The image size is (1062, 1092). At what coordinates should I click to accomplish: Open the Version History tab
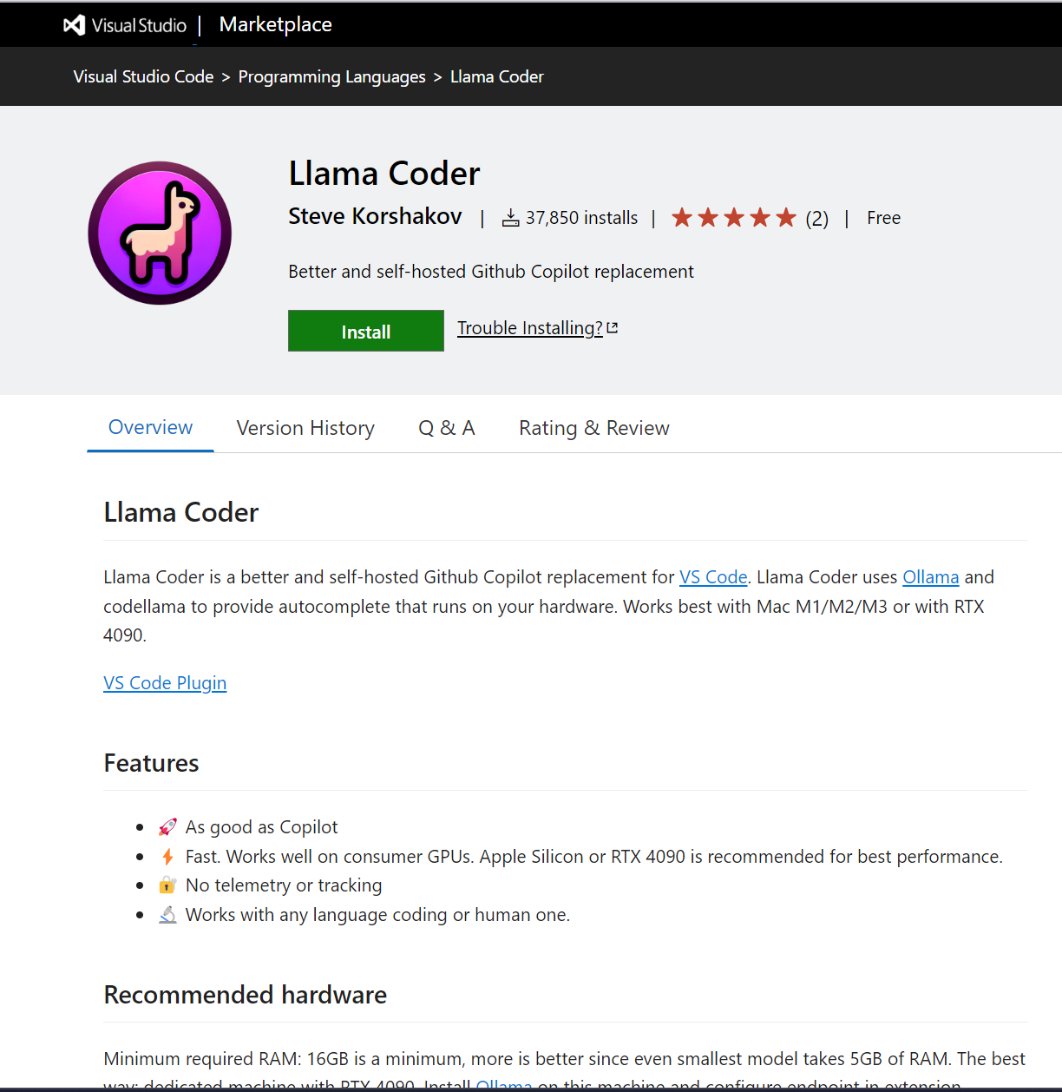(x=305, y=427)
